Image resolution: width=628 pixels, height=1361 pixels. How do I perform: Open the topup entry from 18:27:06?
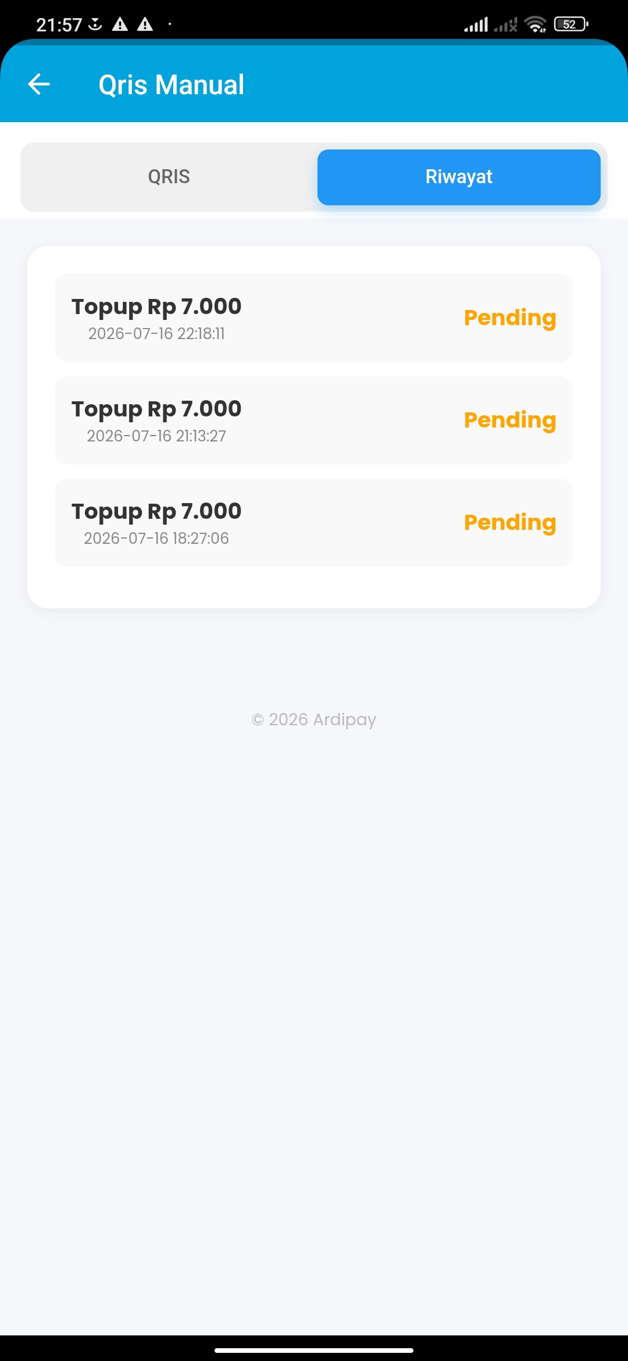coord(314,522)
